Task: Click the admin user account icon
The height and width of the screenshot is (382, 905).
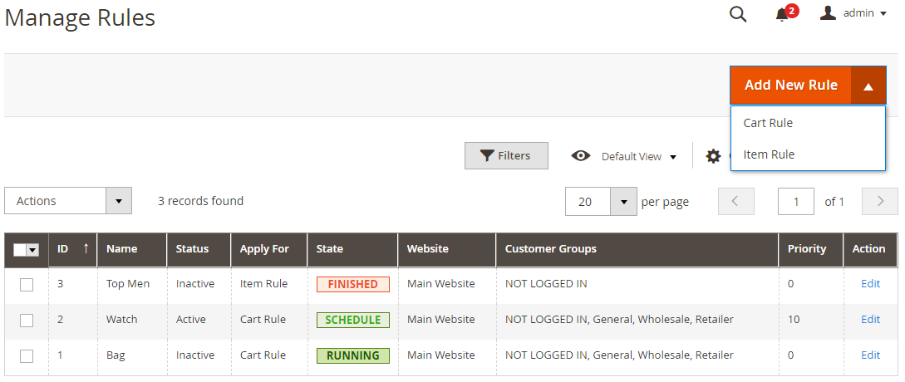Action: tap(828, 13)
